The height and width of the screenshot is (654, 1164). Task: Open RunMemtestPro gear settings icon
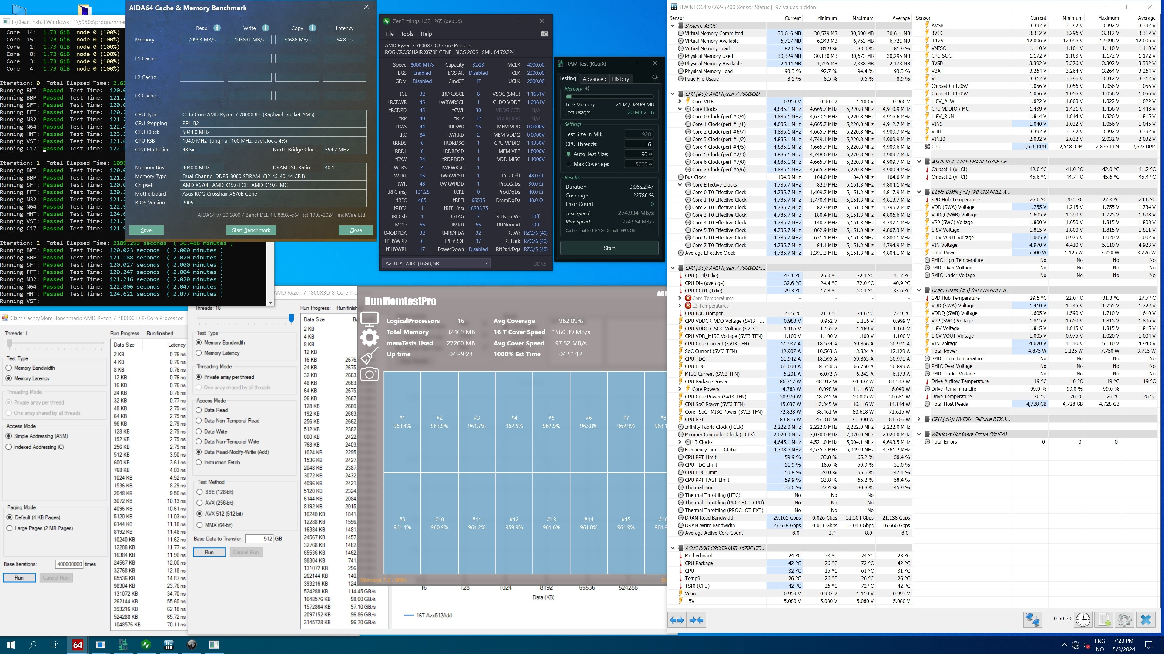point(369,337)
